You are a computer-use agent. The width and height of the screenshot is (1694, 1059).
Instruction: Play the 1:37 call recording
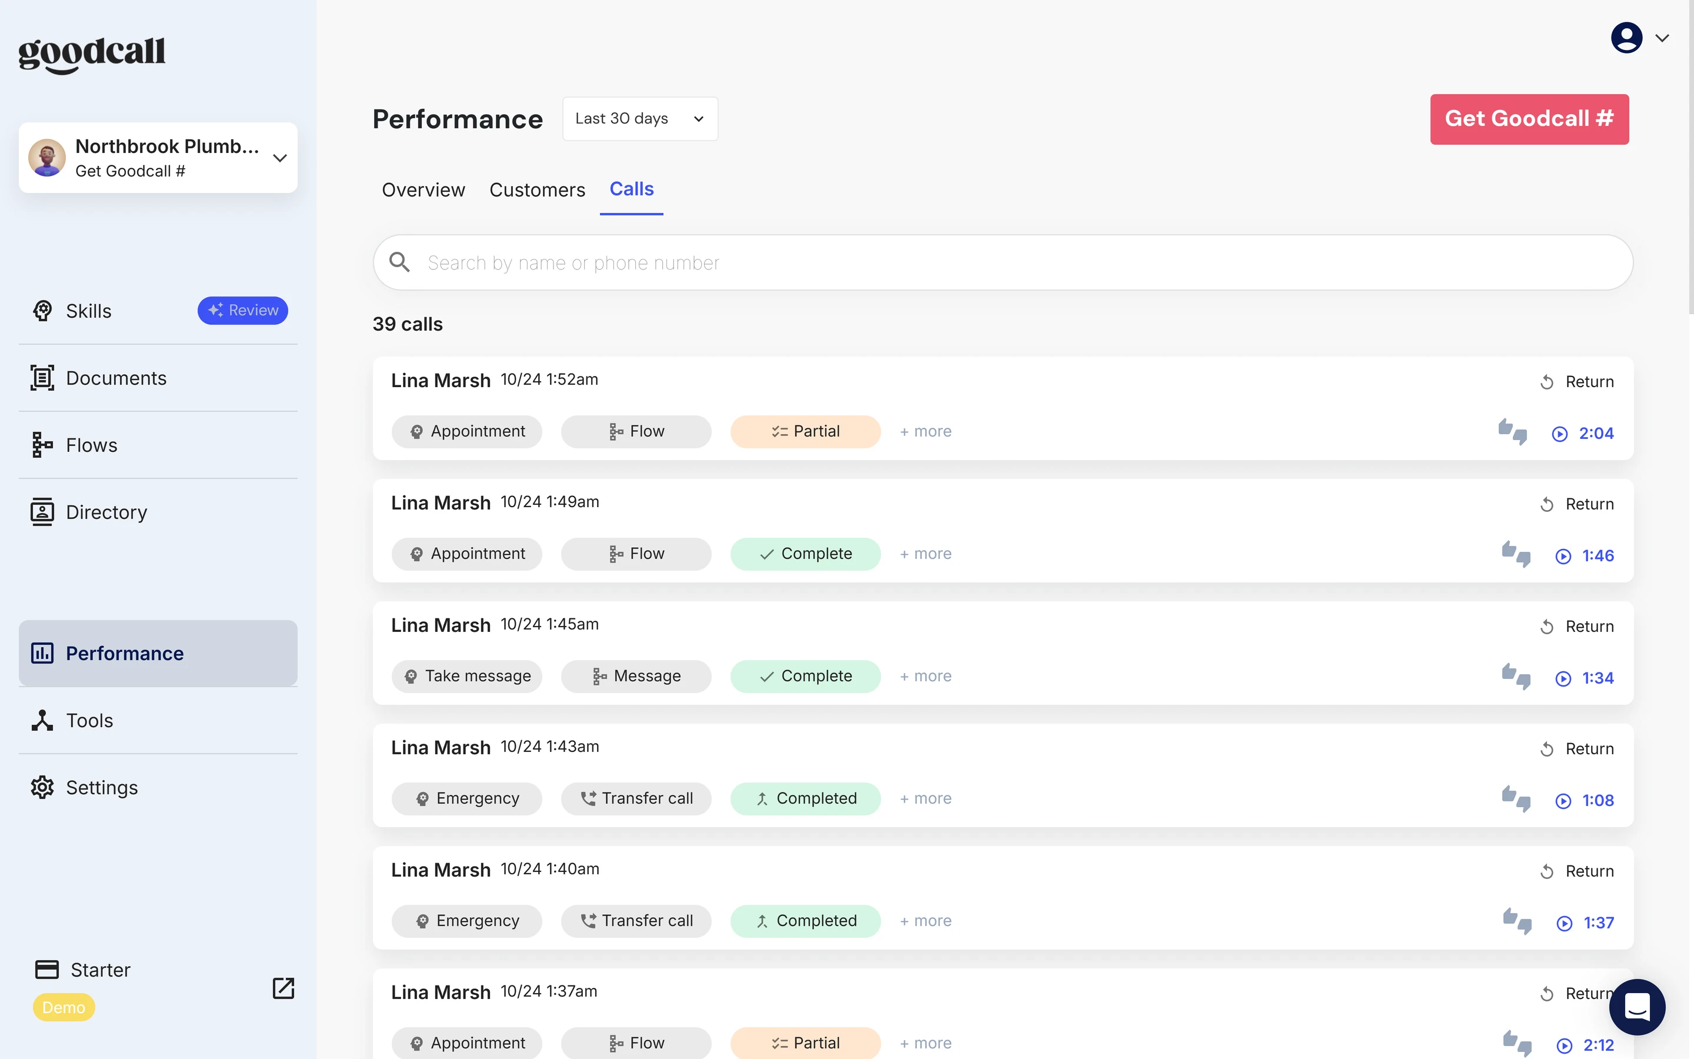[1586, 923]
